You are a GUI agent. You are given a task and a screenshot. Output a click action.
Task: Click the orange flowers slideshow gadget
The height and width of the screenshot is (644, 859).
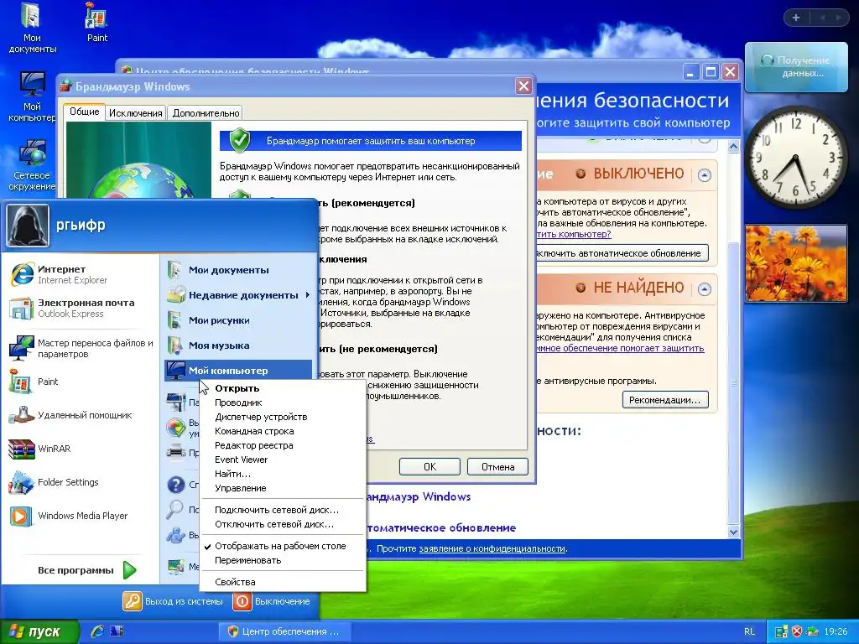tap(796, 262)
